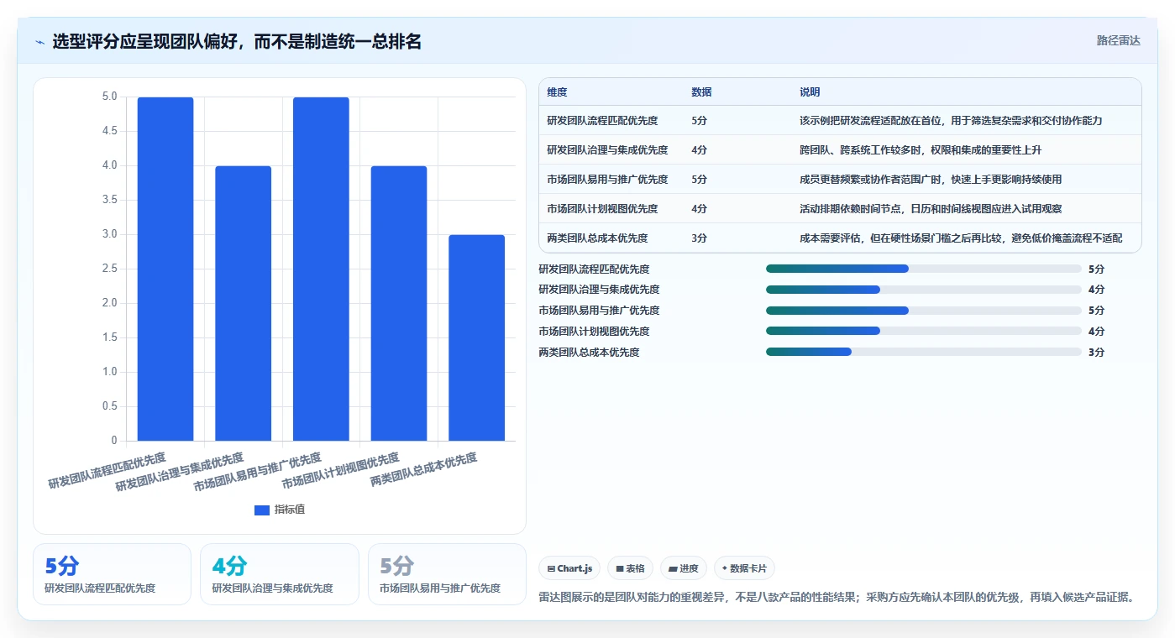Click the 市场团队易用与推广优先度 progress bar
This screenshot has height=638, width=1175.
tap(924, 311)
